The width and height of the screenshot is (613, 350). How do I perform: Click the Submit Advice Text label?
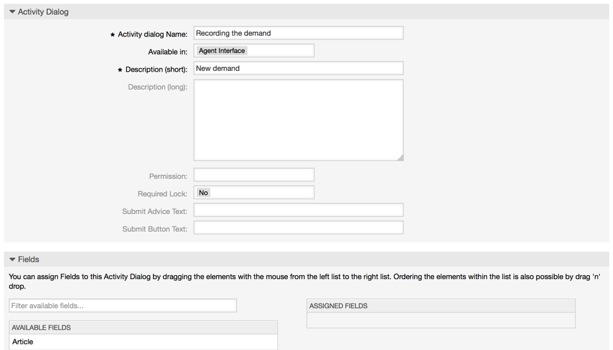click(x=155, y=211)
